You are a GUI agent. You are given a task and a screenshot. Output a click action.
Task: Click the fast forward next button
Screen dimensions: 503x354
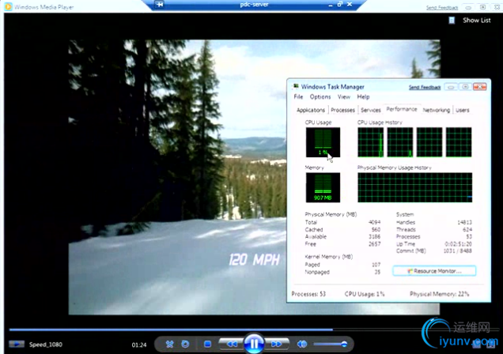277,344
